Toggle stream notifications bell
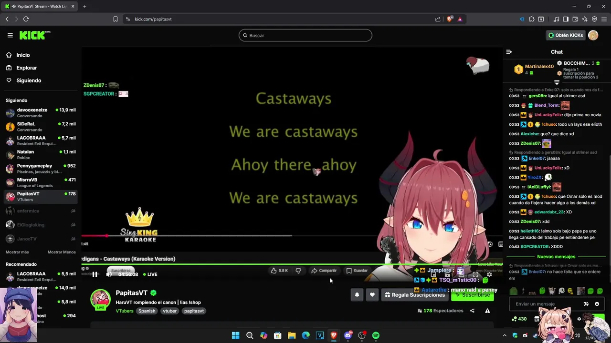611x343 pixels. (x=357, y=295)
